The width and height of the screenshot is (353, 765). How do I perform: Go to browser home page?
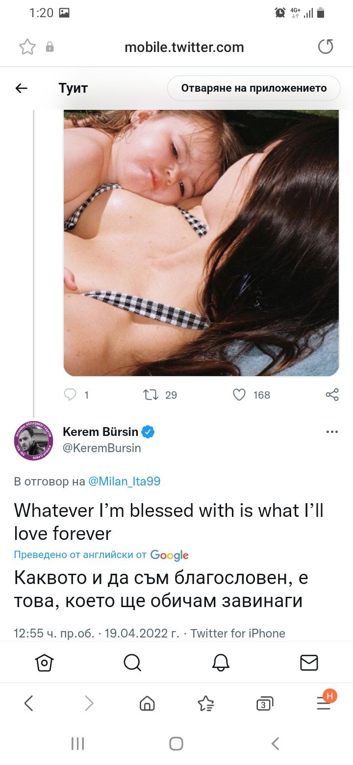147,704
